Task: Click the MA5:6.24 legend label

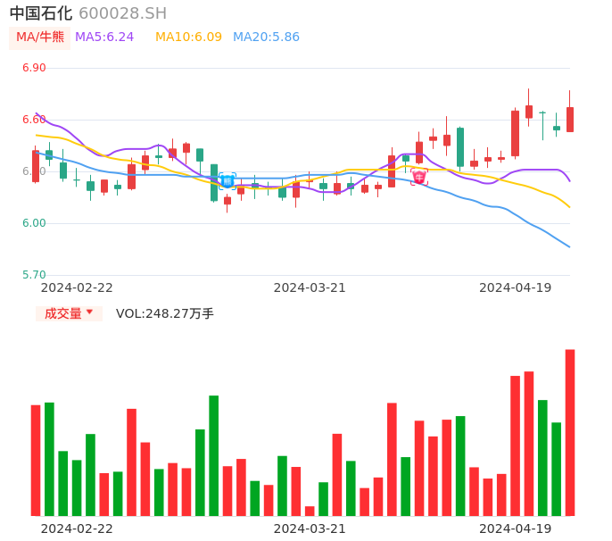Action: pos(104,37)
